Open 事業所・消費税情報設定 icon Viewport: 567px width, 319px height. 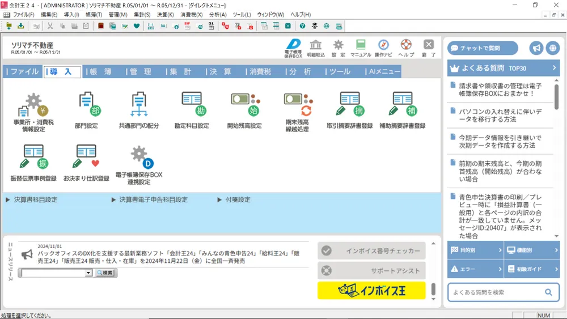[33, 107]
